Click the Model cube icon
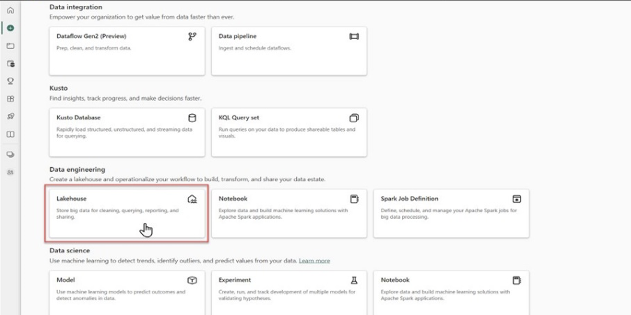The image size is (631, 315). (x=192, y=280)
